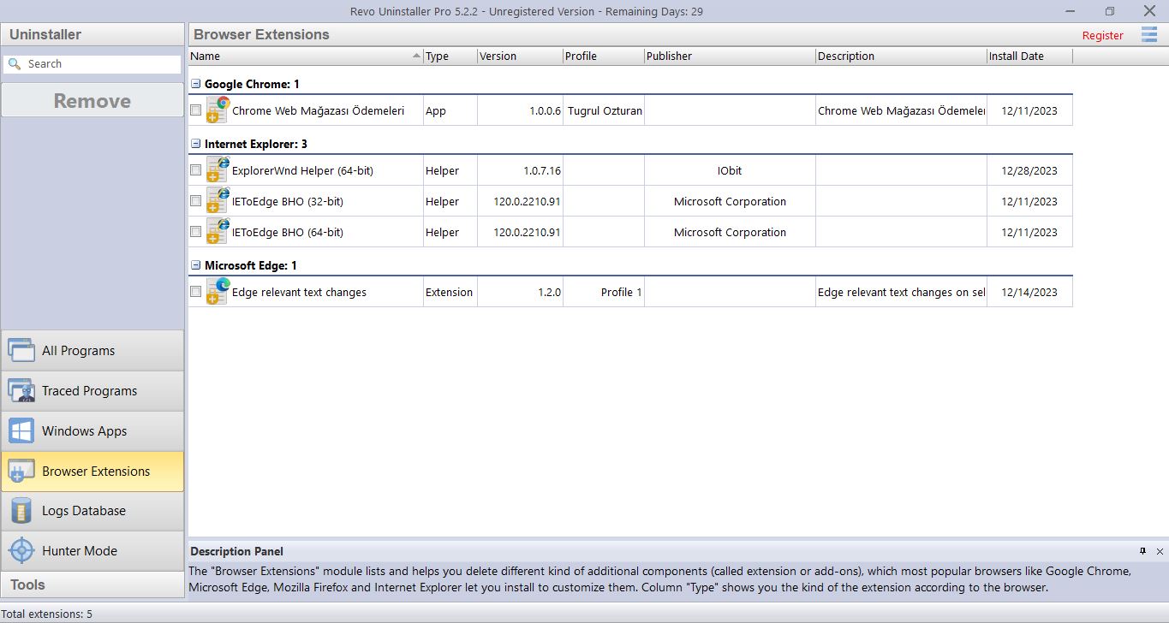Screen dimensions: 1169x623
Task: Open the Windows Apps section
Action: tap(92, 430)
